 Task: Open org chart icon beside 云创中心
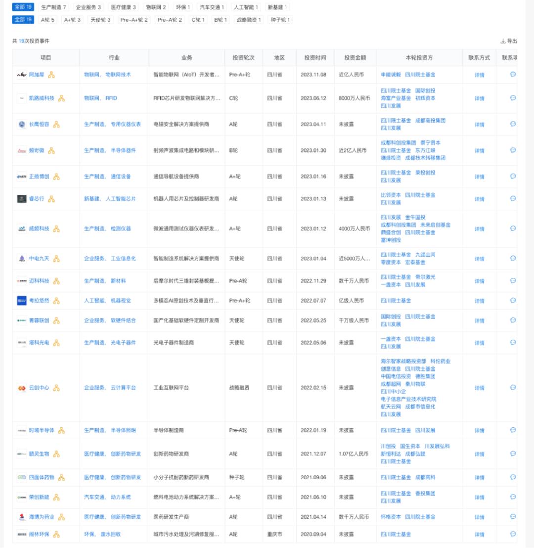[56, 388]
